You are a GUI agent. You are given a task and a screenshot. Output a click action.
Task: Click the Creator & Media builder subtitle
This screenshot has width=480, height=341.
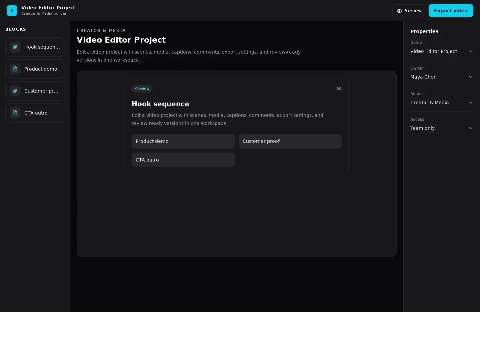[x=44, y=14]
